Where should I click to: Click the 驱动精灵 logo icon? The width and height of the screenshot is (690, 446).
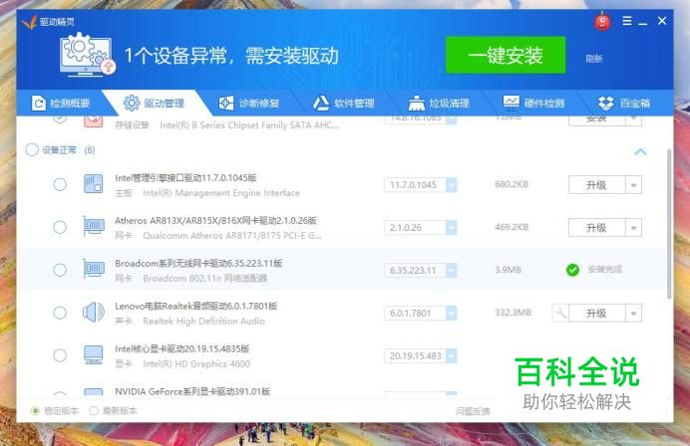point(29,22)
